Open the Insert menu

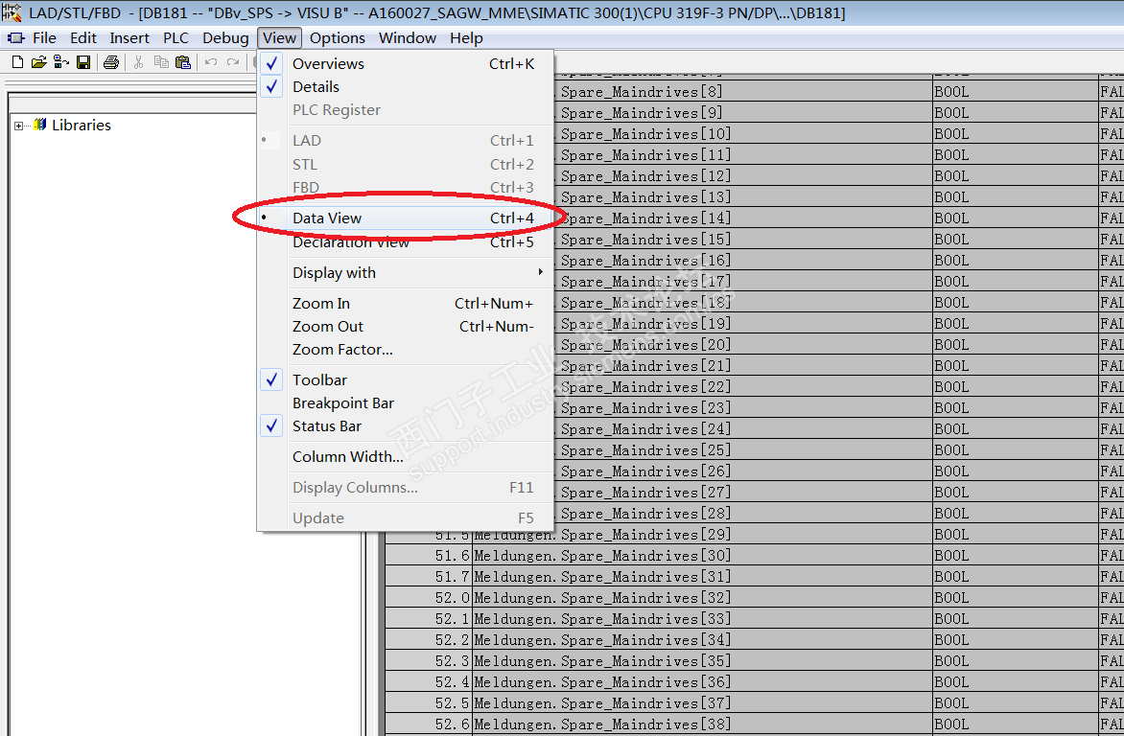point(129,38)
